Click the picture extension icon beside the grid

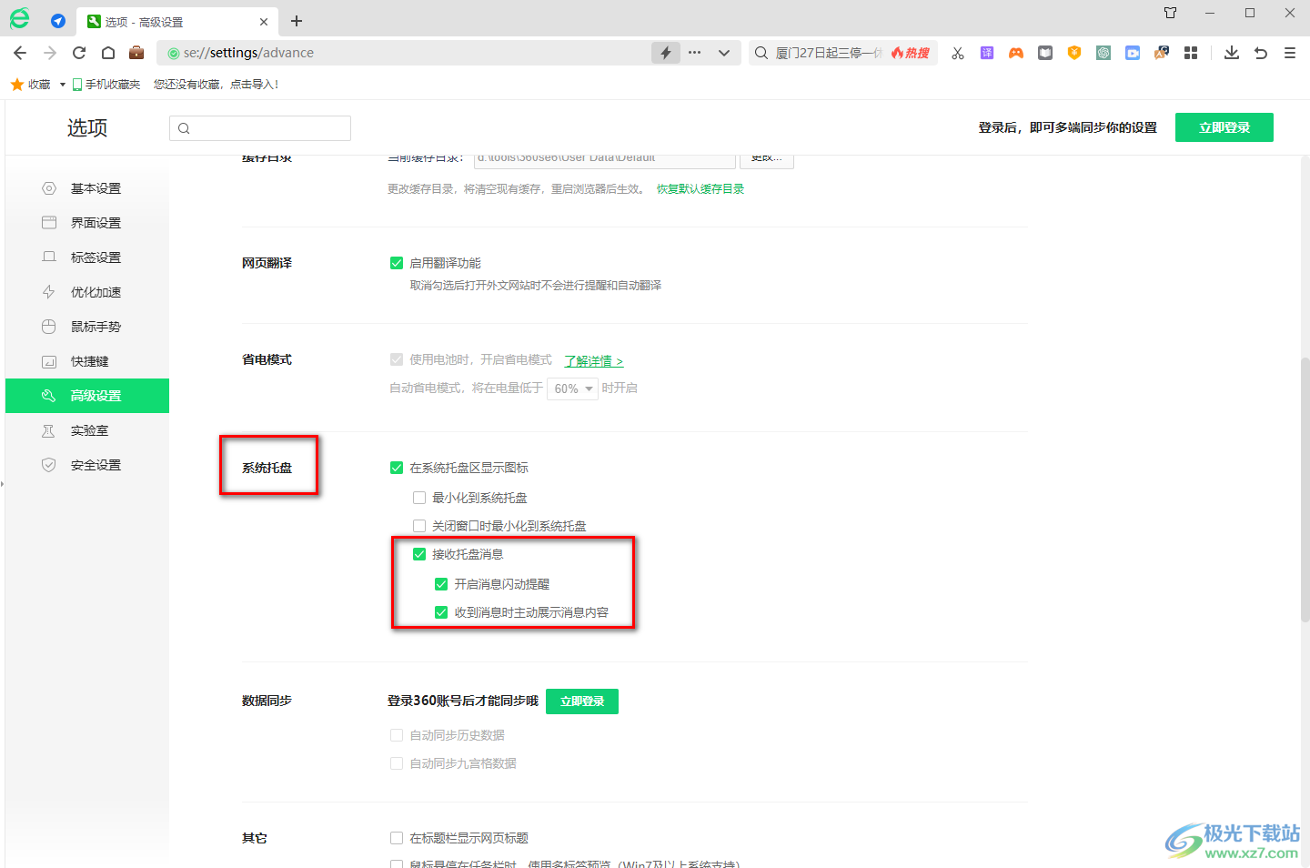(x=1162, y=53)
